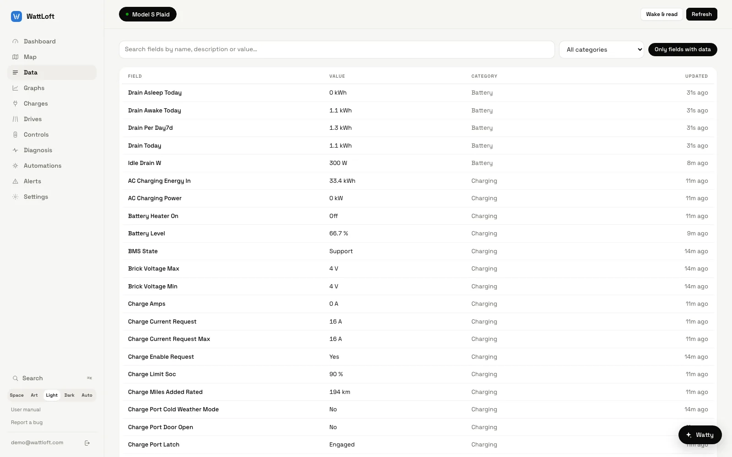Click the Wake & read button
The height and width of the screenshot is (457, 732).
click(x=662, y=14)
